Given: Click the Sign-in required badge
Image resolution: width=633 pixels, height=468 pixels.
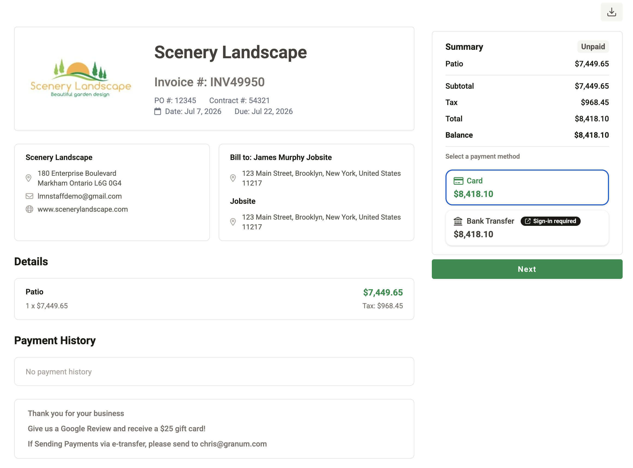Looking at the screenshot, I should tap(550, 221).
